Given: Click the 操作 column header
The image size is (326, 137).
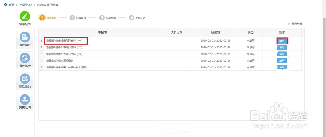Looking at the screenshot, I should click(x=282, y=33).
